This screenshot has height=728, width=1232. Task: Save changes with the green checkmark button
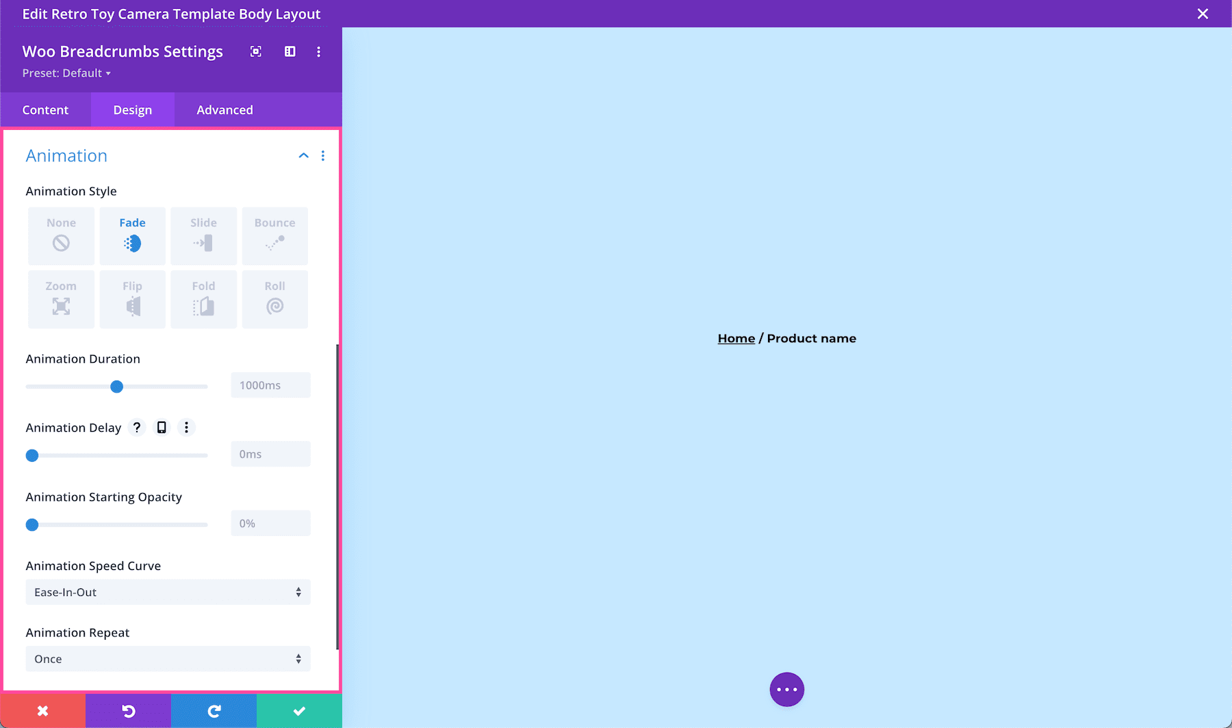[299, 710]
